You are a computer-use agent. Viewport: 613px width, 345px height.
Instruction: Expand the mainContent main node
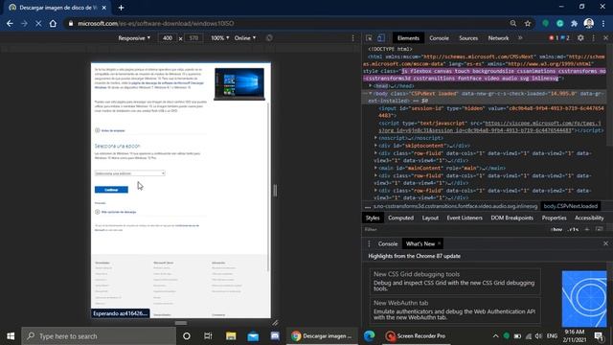pyautogui.click(x=375, y=168)
